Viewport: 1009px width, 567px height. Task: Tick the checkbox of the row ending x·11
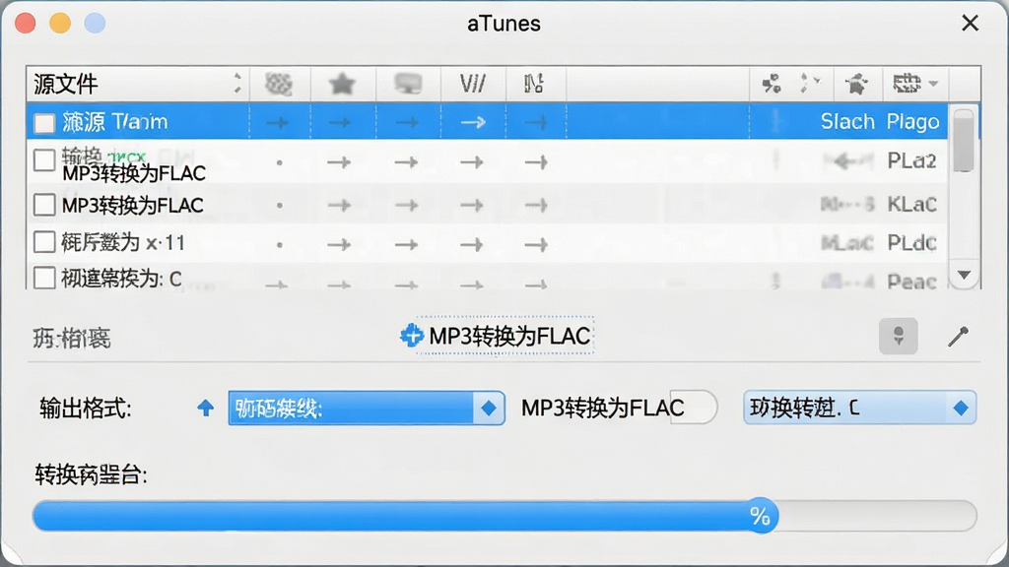point(44,242)
